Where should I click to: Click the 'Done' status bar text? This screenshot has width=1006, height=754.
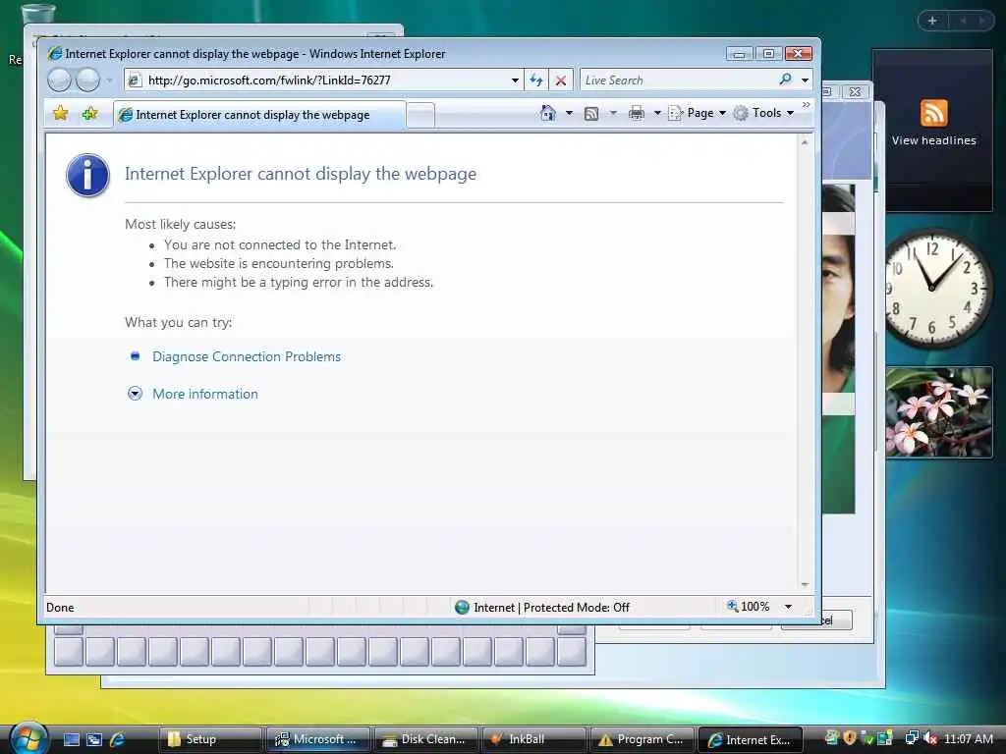click(60, 607)
